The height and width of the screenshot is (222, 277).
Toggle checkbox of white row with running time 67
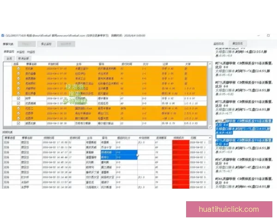coord(18,98)
